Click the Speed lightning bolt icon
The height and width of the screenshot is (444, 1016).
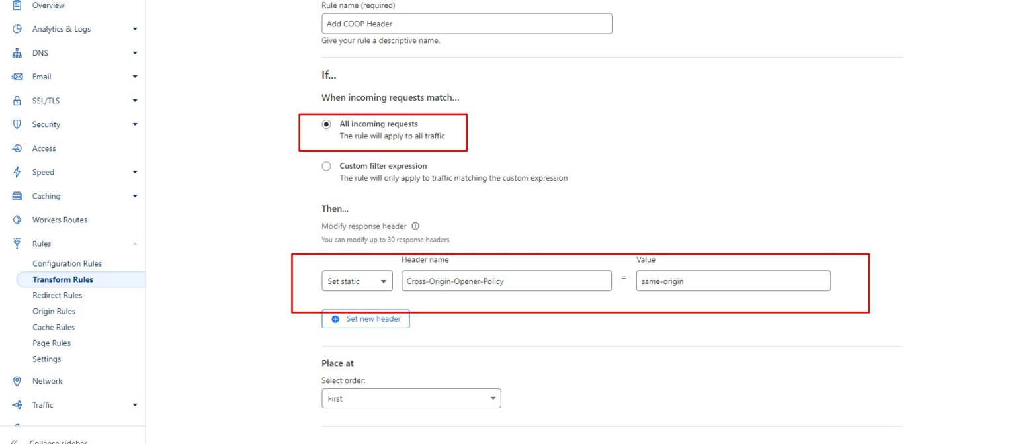point(17,172)
